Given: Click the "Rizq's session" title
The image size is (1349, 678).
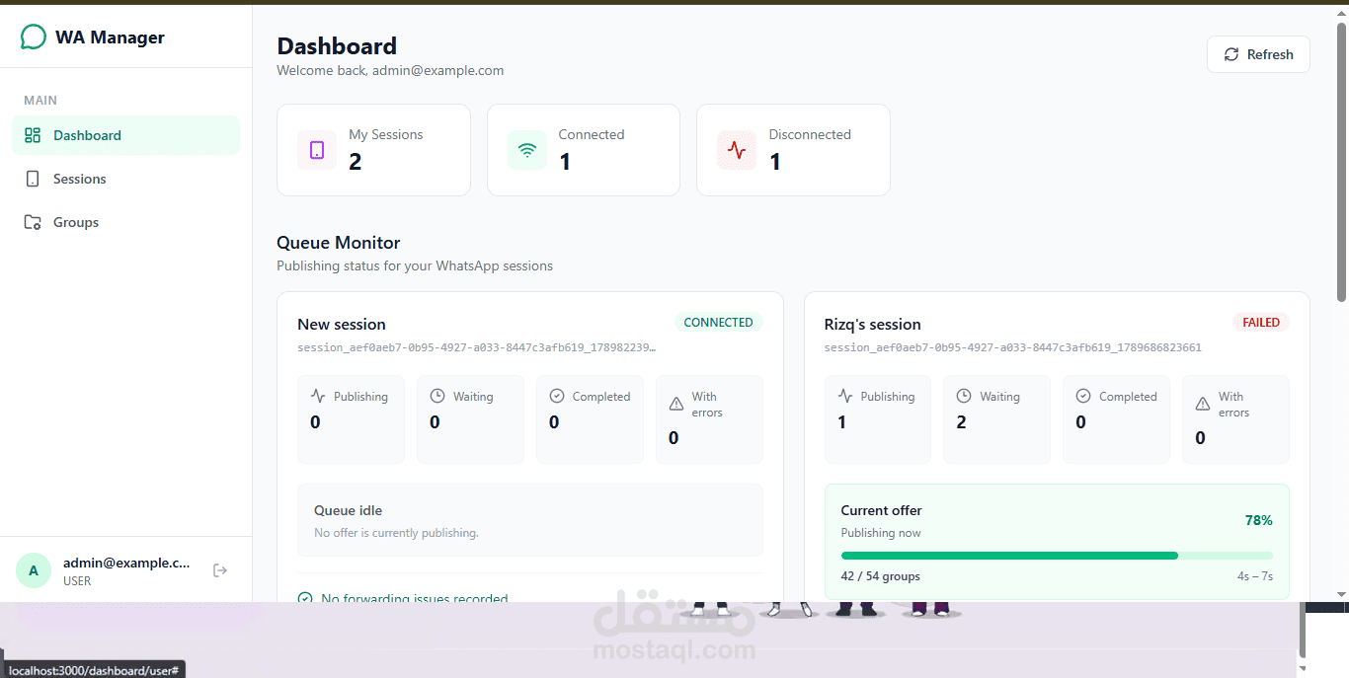Looking at the screenshot, I should coord(872,324).
